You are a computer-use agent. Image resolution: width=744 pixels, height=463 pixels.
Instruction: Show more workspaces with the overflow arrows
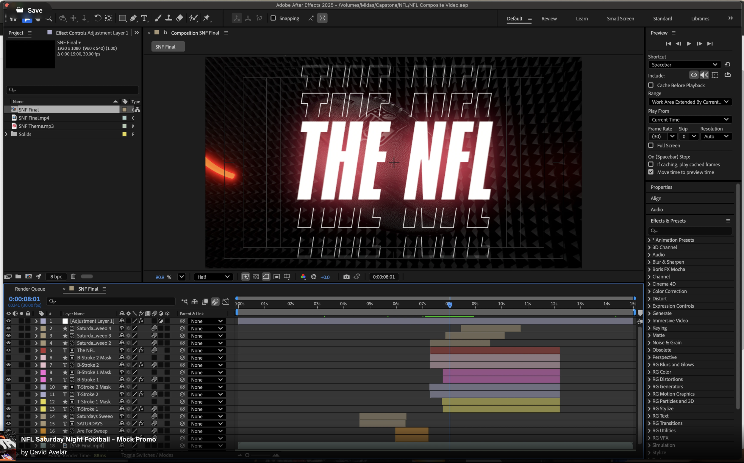(731, 18)
